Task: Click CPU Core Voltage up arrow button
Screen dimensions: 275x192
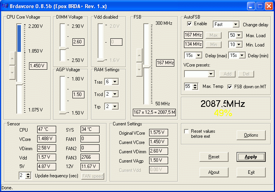Action: (12, 58)
